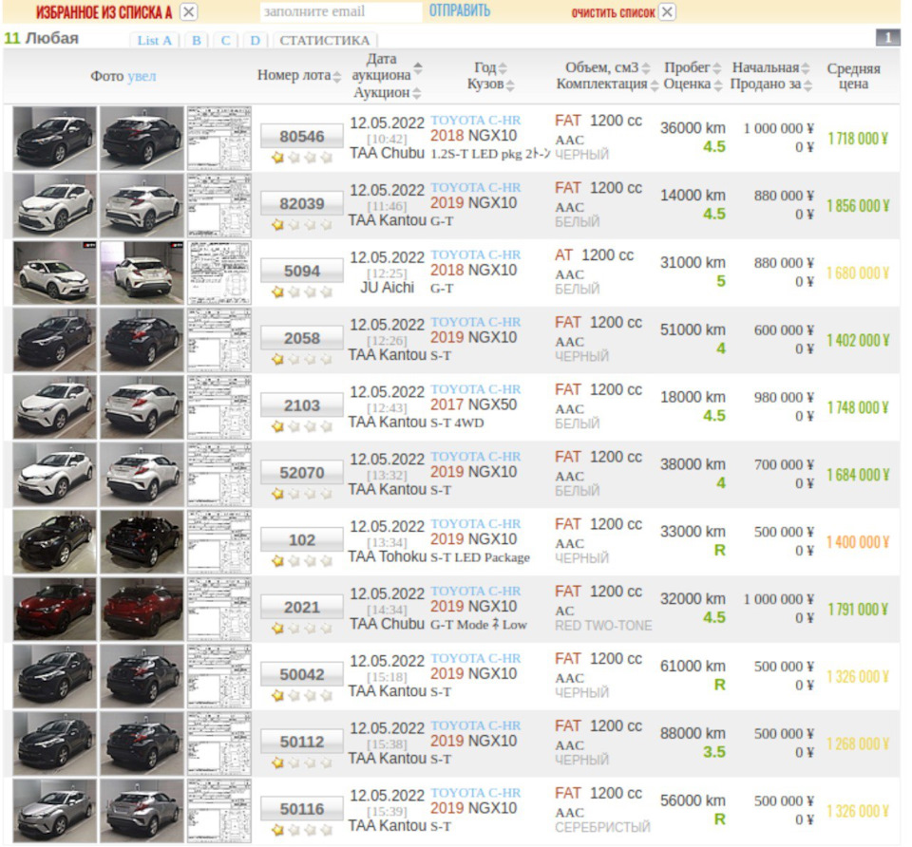View front photo of lot 2058
Screen dimensions: 912x847
coord(55,340)
